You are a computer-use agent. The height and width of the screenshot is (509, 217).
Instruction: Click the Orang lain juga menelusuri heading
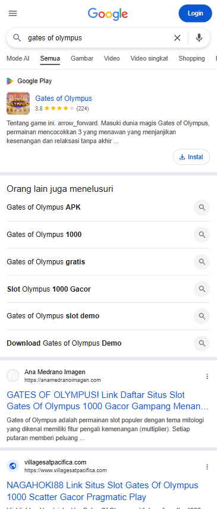tap(60, 189)
